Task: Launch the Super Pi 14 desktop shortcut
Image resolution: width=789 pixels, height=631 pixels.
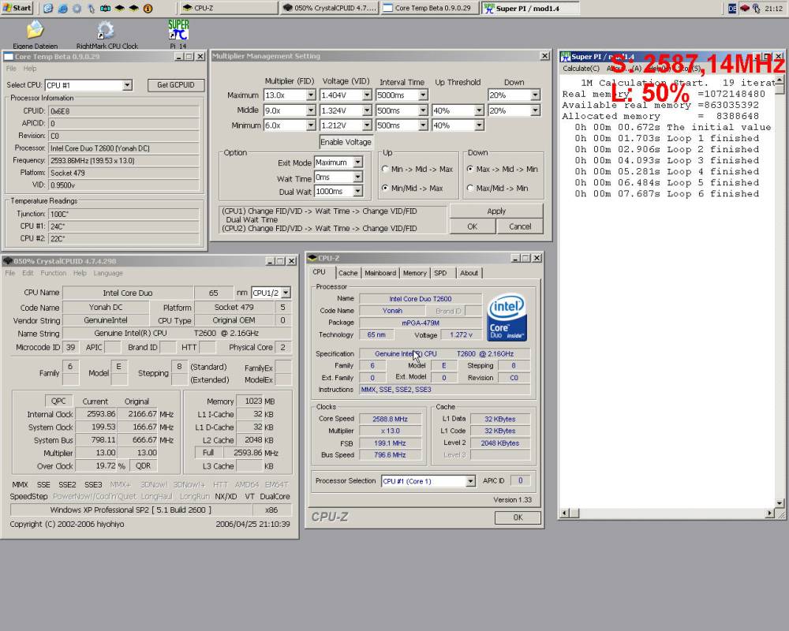Action: click(178, 30)
